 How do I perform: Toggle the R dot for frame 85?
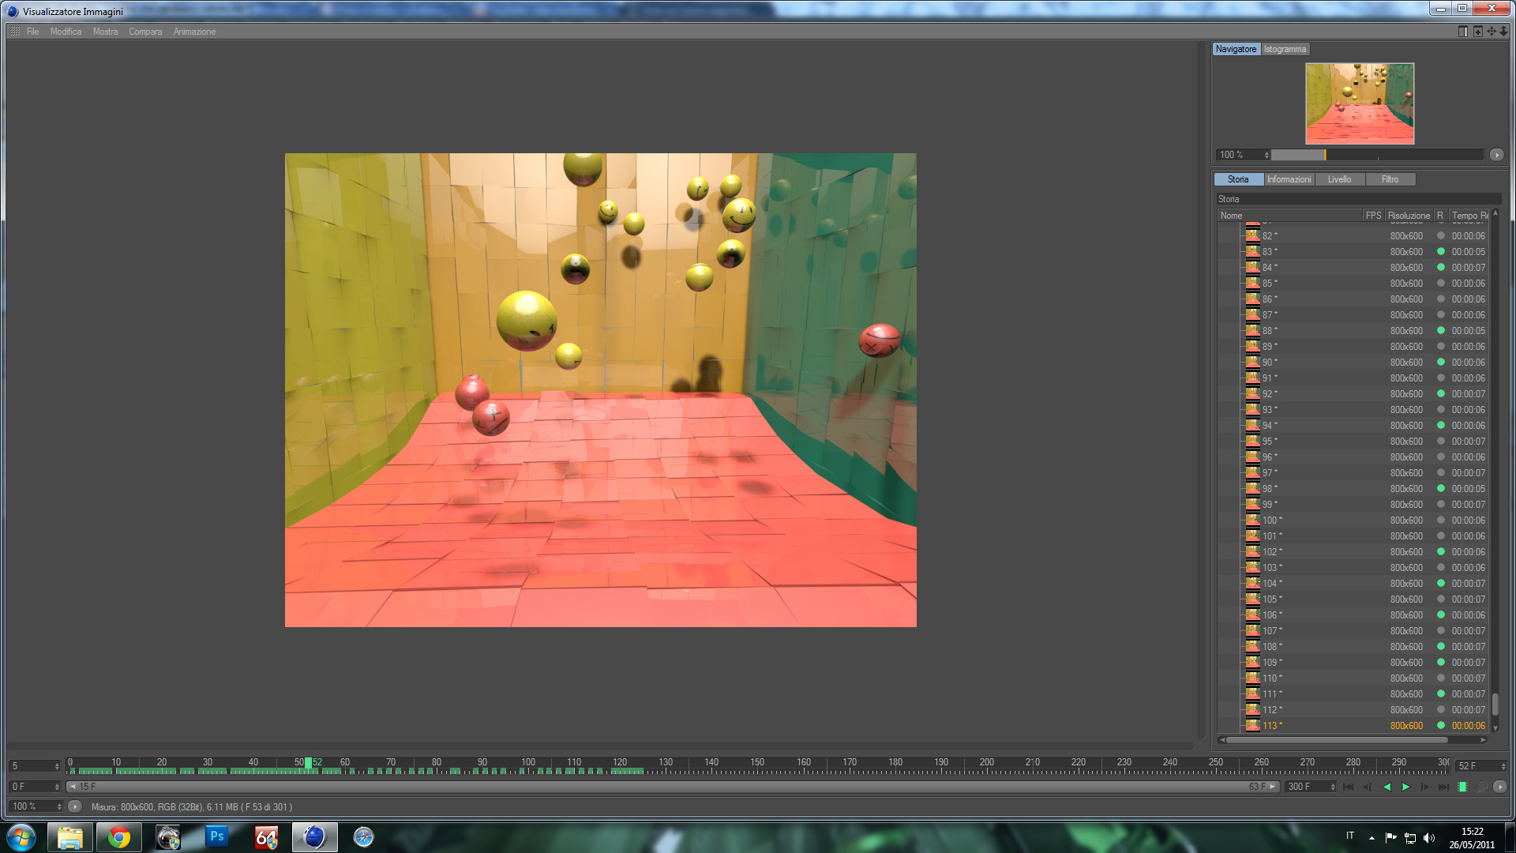pyautogui.click(x=1441, y=284)
